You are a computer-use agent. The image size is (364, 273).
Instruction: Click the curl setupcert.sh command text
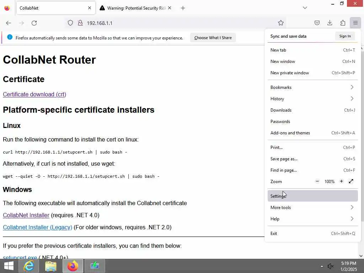[x=65, y=152]
